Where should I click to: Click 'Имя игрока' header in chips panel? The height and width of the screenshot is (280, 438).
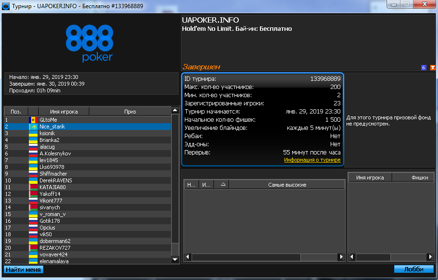point(370,178)
